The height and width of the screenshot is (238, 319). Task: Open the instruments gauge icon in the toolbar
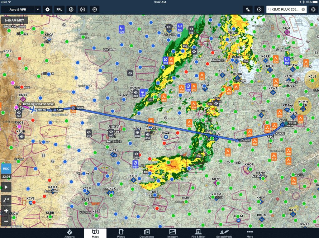[x=95, y=9]
